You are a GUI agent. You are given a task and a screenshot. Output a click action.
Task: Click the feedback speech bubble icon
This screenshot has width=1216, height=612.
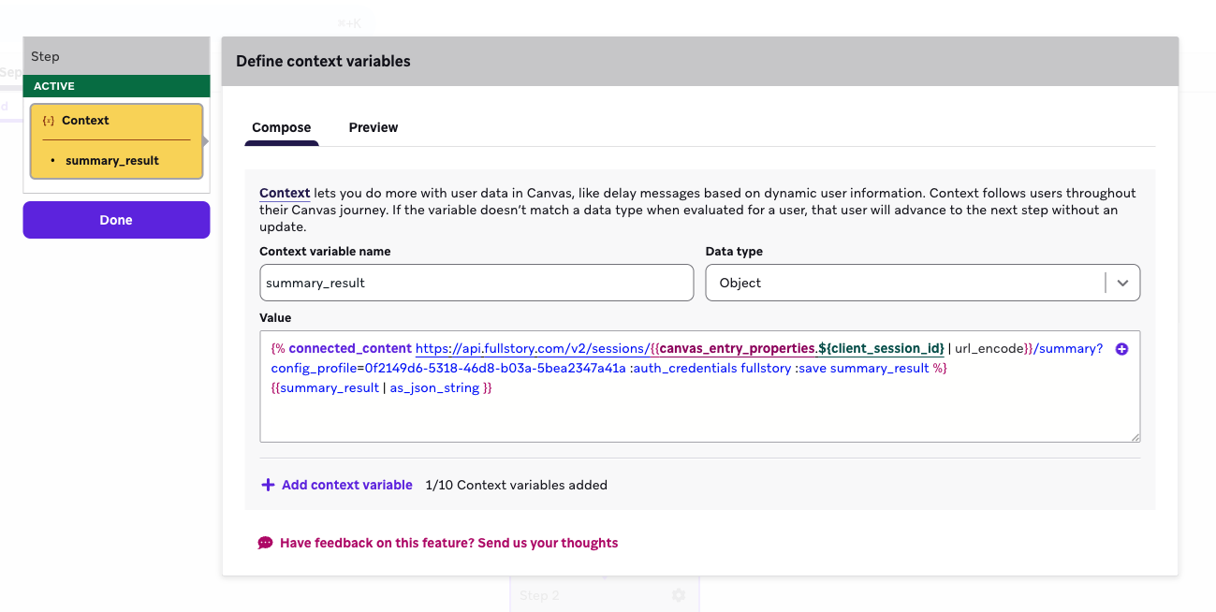[265, 543]
